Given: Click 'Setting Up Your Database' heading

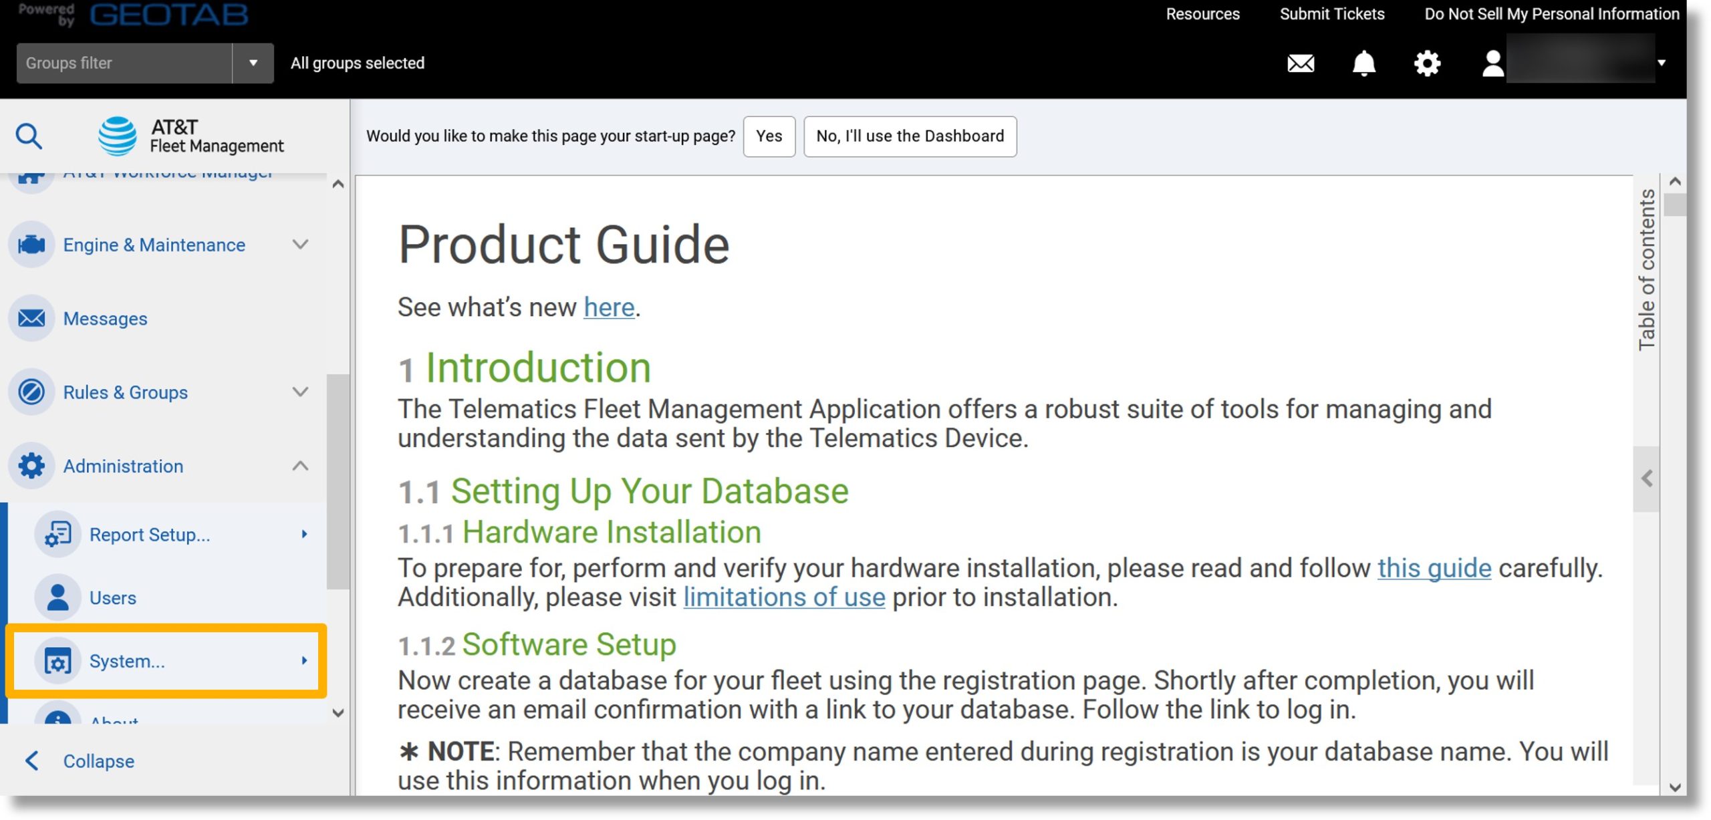Looking at the screenshot, I should coord(650,491).
